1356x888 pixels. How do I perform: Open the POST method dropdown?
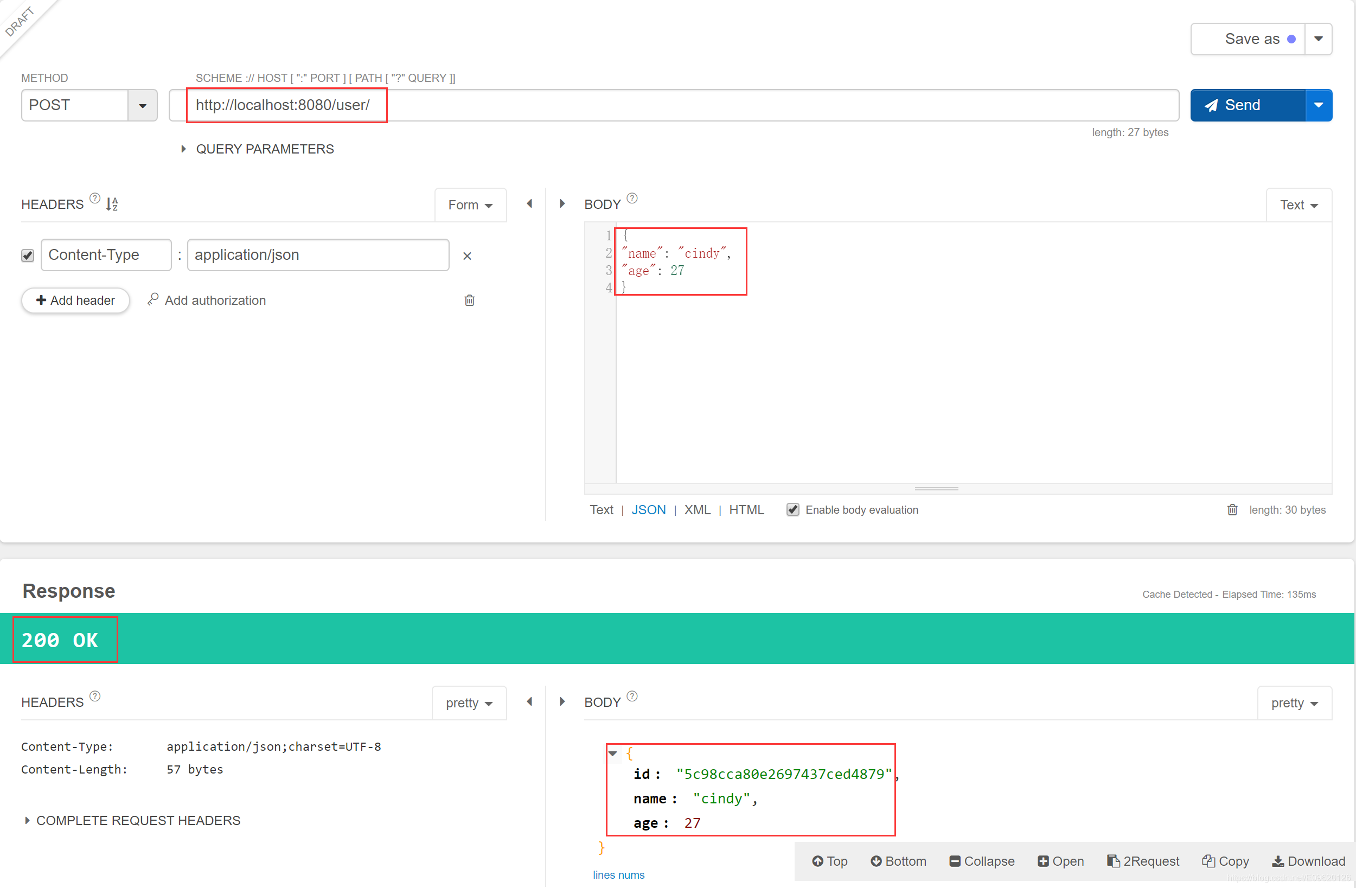(143, 105)
